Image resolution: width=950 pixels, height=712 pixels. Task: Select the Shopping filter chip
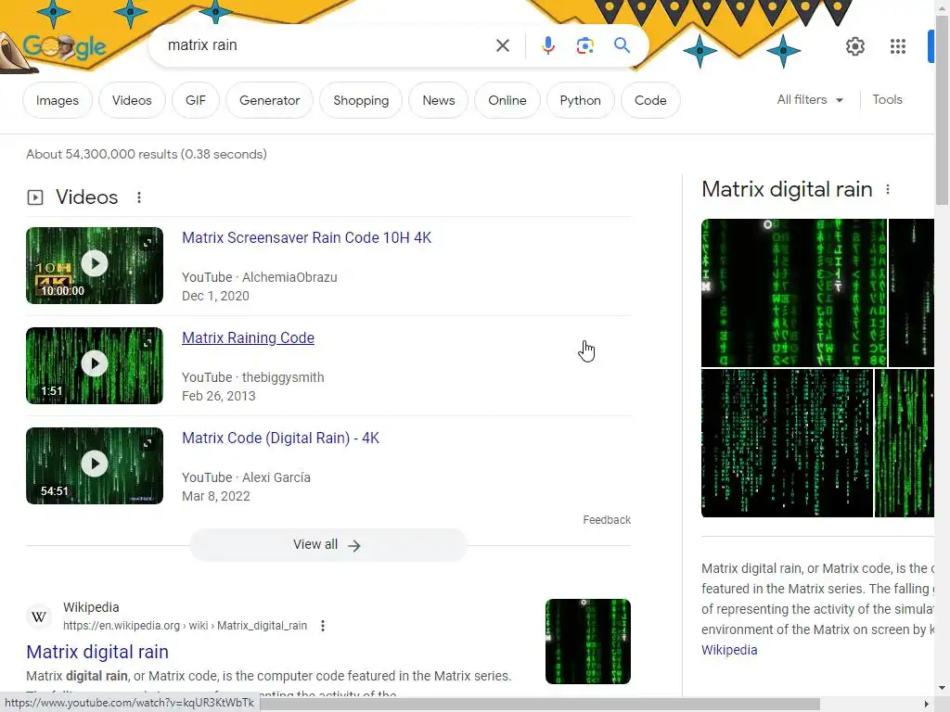tap(361, 100)
